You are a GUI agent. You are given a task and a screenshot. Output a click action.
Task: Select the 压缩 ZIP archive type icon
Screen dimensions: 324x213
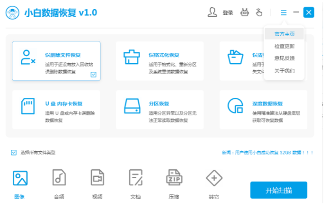pos(174,178)
